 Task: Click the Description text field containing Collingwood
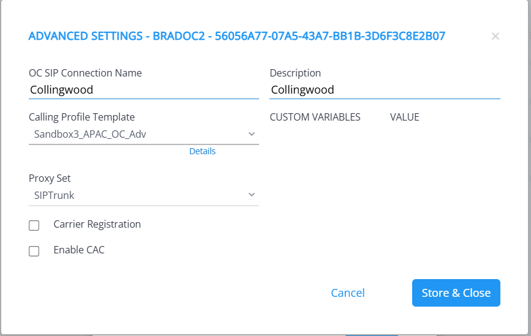point(385,90)
